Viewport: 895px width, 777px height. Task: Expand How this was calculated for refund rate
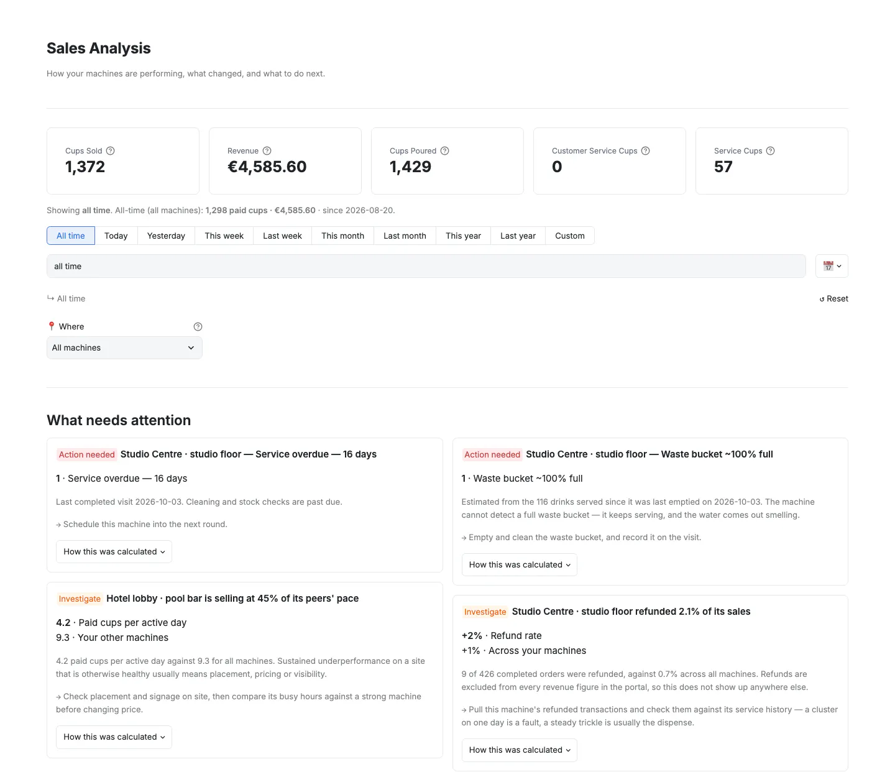click(x=520, y=750)
